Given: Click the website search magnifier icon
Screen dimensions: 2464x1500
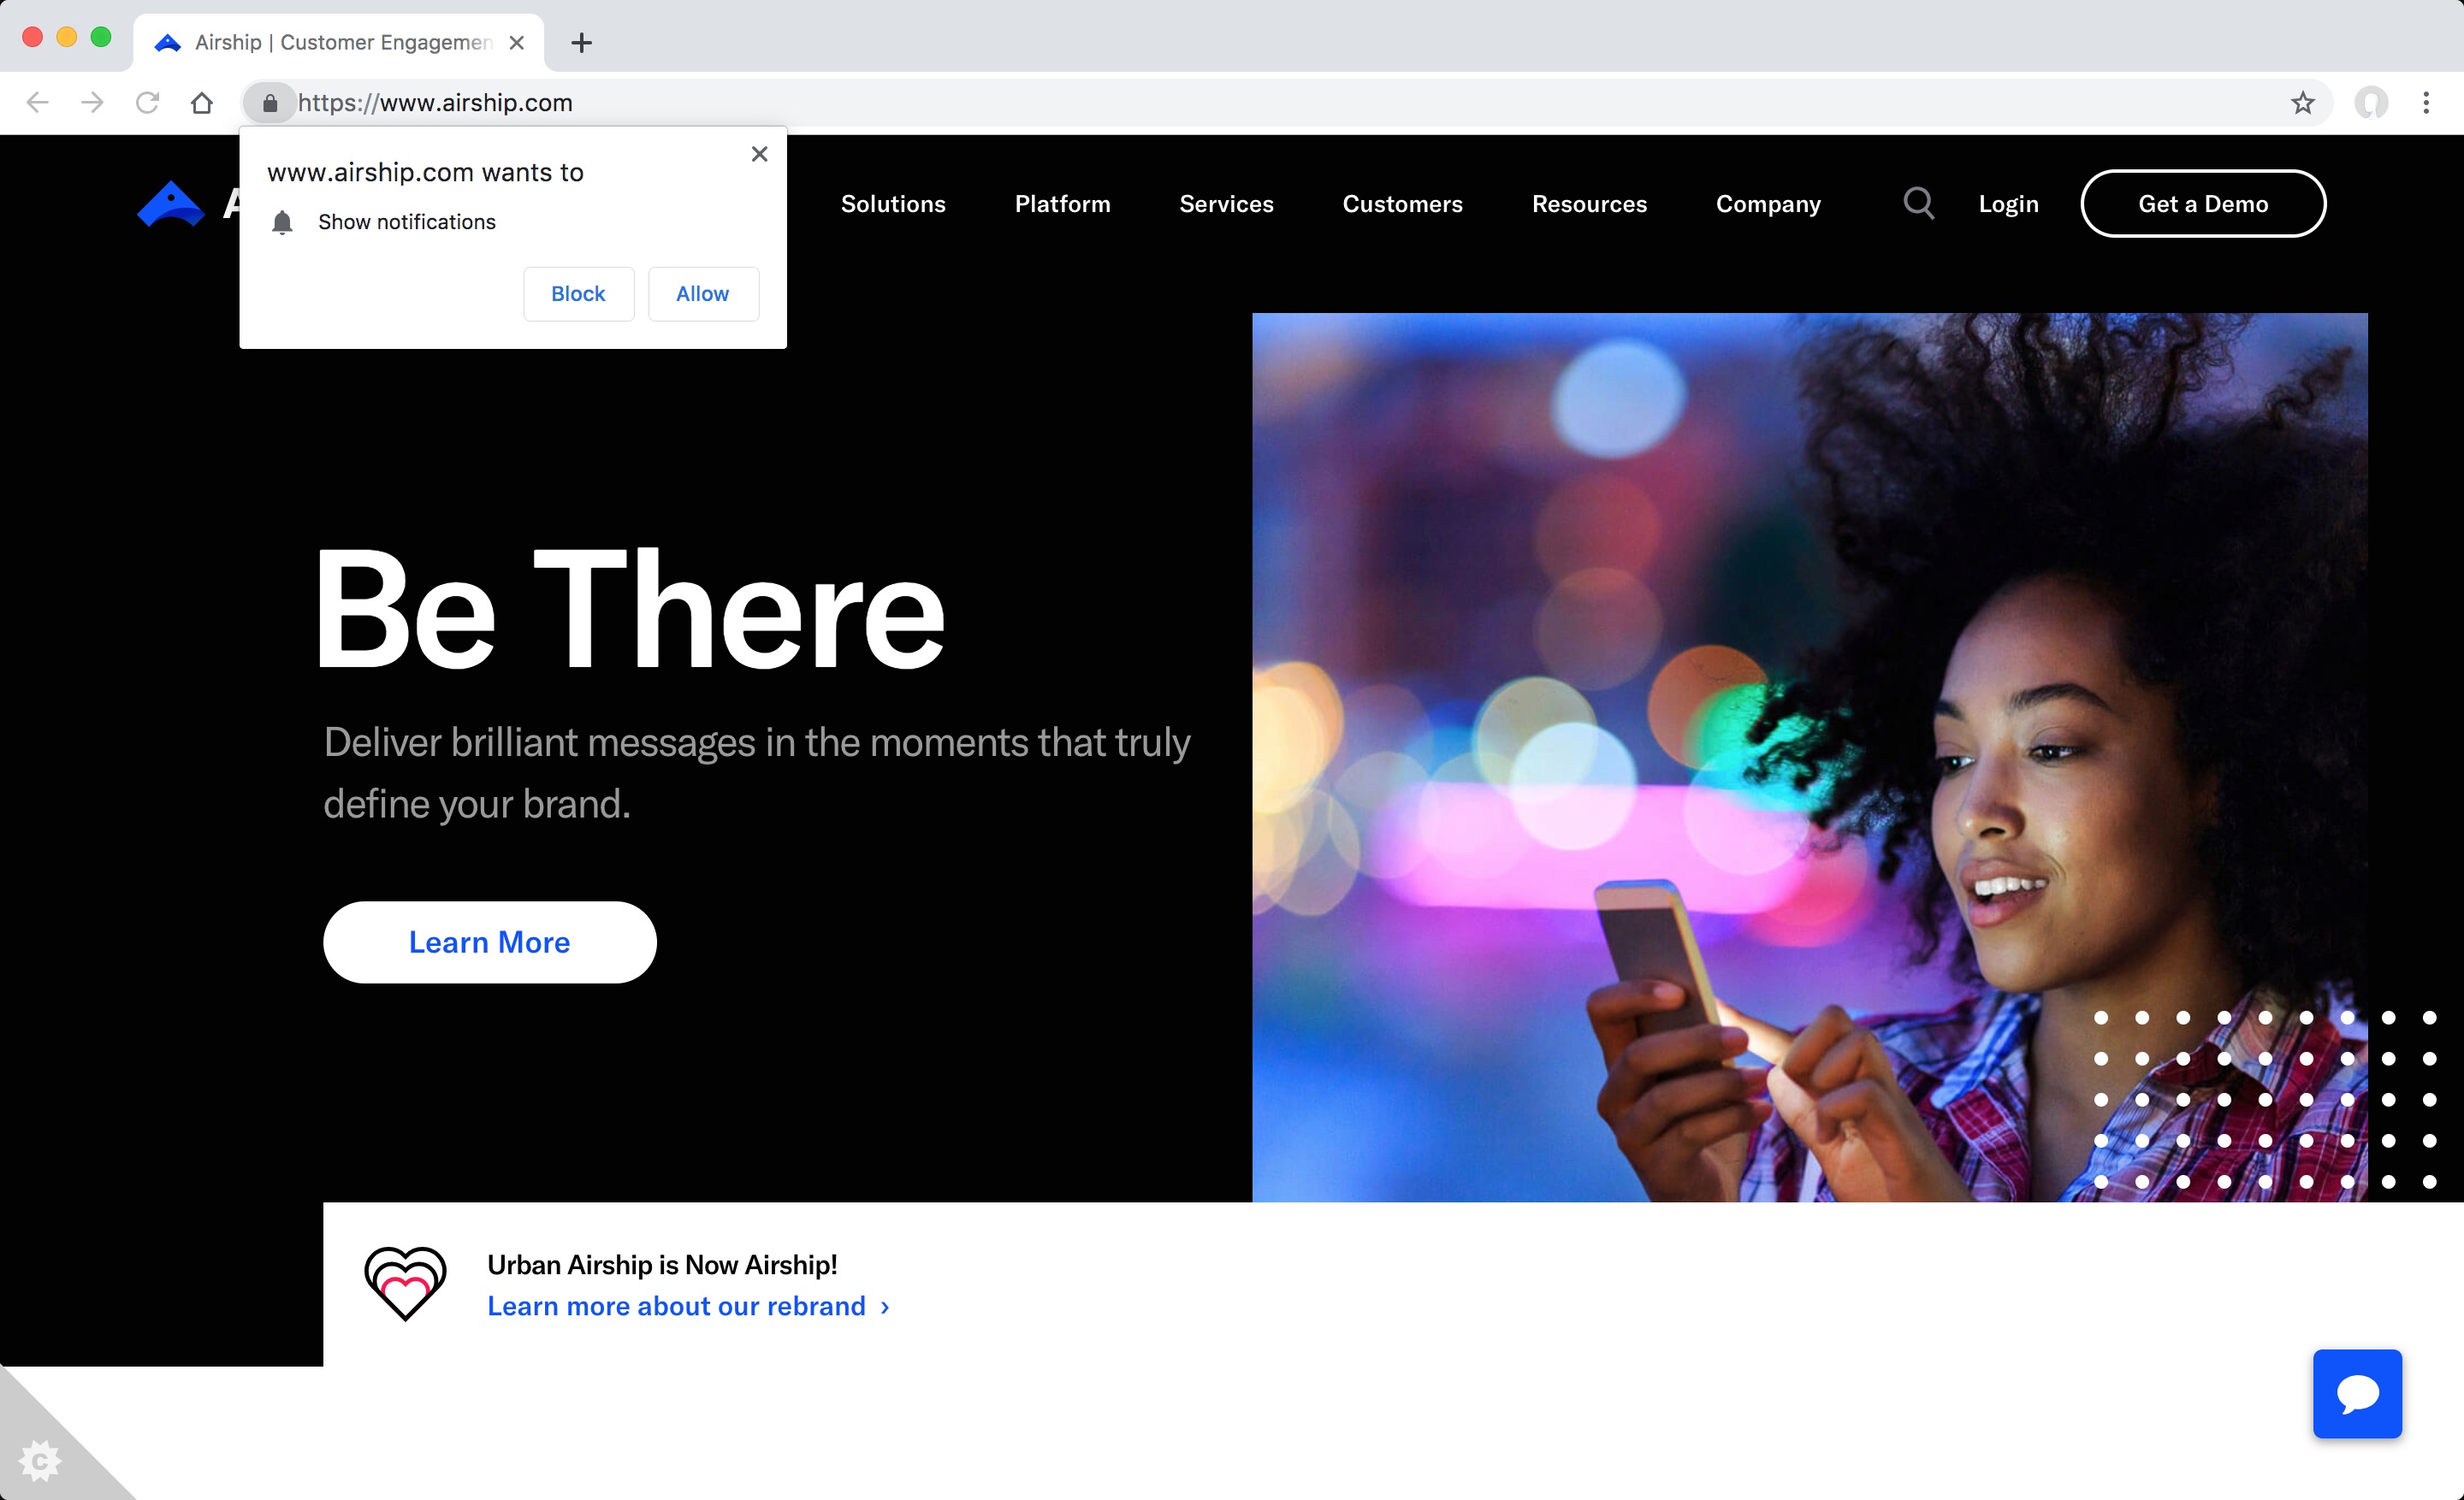Looking at the screenshot, I should 1917,203.
